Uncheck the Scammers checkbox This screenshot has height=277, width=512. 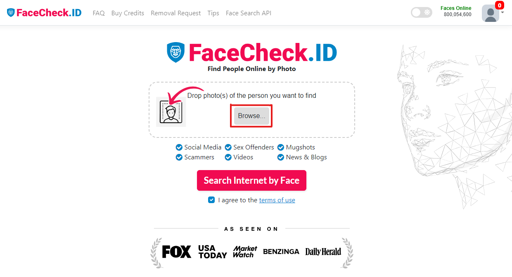click(x=179, y=157)
